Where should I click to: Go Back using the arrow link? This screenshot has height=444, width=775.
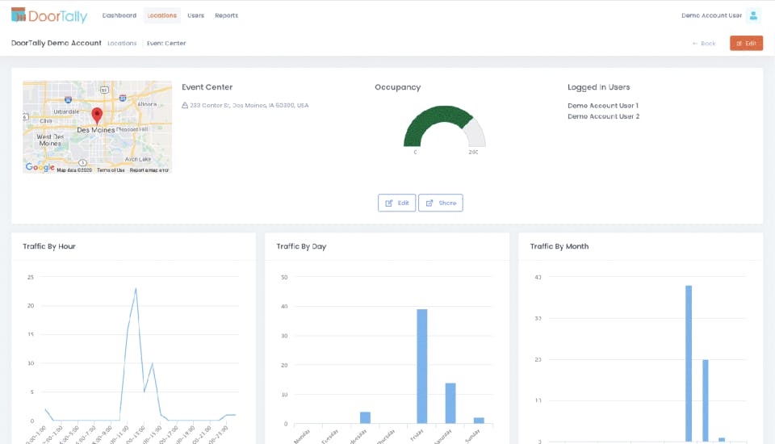click(704, 44)
